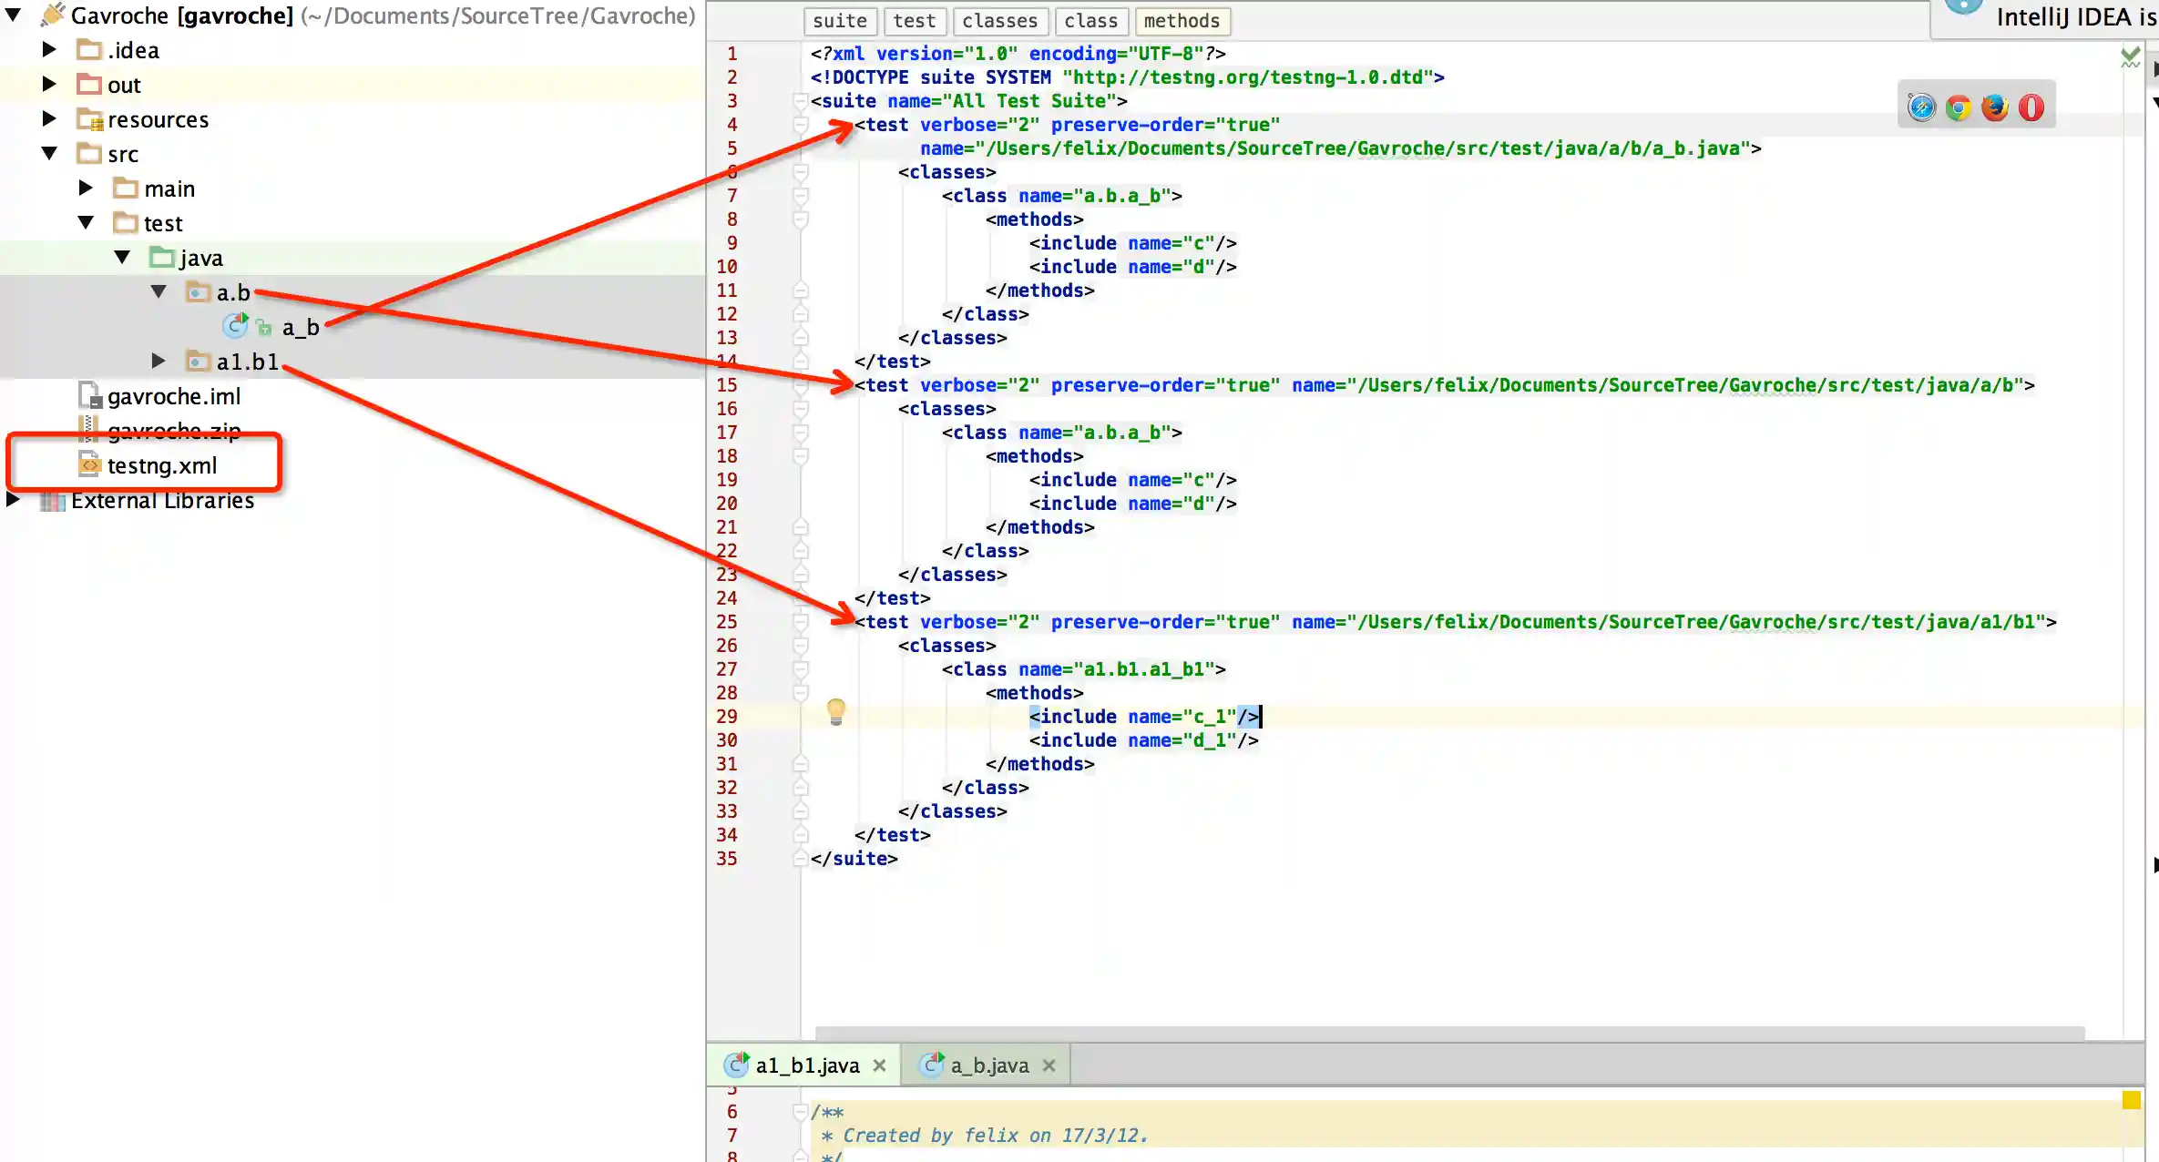This screenshot has height=1162, width=2159.
Task: Collapse the src folder in project tree
Action: pyautogui.click(x=50, y=153)
